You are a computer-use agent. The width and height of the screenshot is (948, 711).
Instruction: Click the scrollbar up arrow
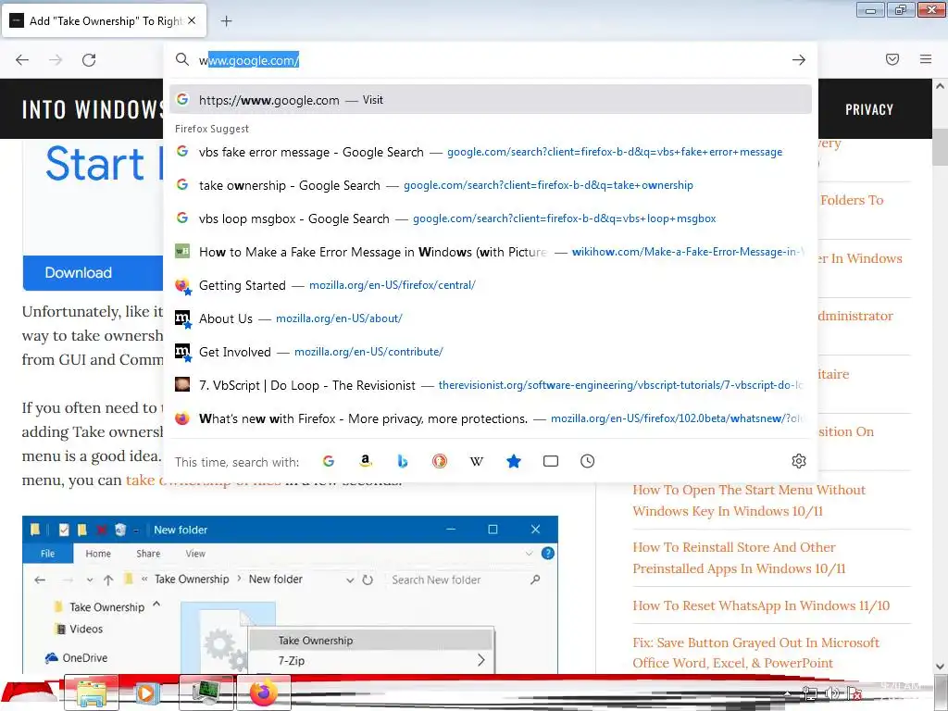[x=940, y=86]
